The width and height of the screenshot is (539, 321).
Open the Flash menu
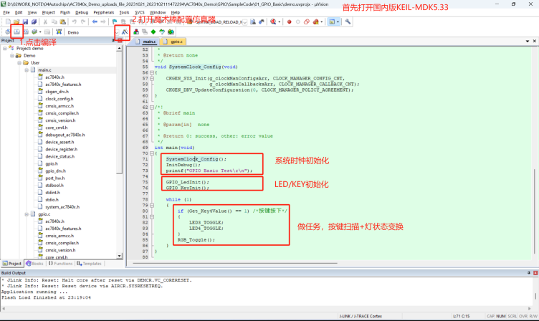[65, 12]
